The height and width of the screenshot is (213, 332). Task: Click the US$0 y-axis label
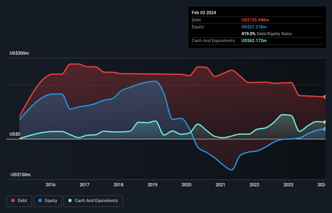coord(15,134)
